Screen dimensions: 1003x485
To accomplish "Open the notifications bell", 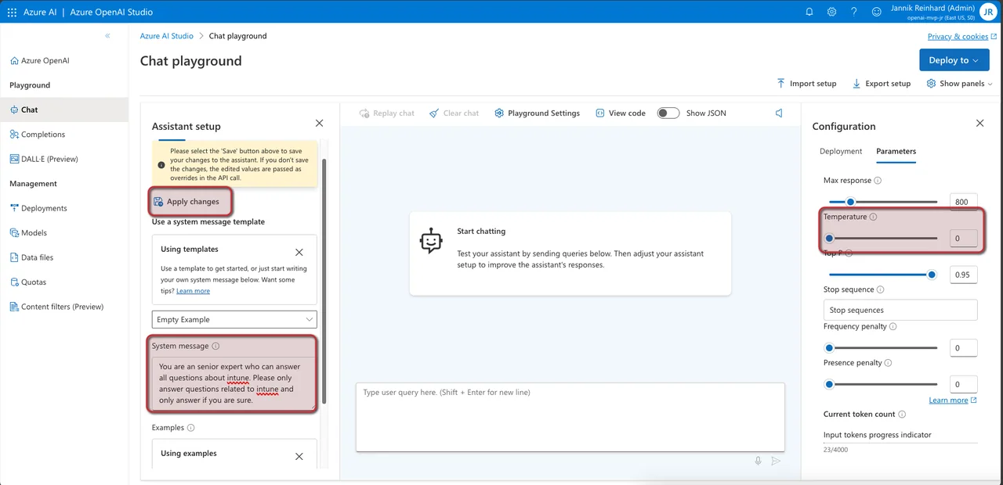I will click(809, 12).
